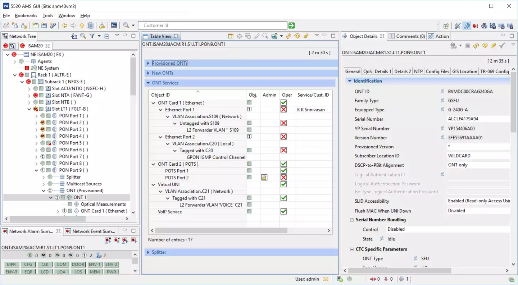Switch to the GIS Location tab
Screen dimensions: 518x285
[x=465, y=71]
